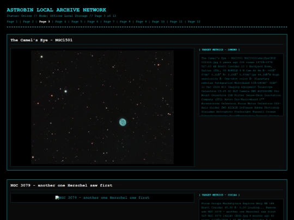Image resolution: width=294 pixels, height=220 pixels.
Task: Open the Camel's Eye nebula photo
Action: 102,107
